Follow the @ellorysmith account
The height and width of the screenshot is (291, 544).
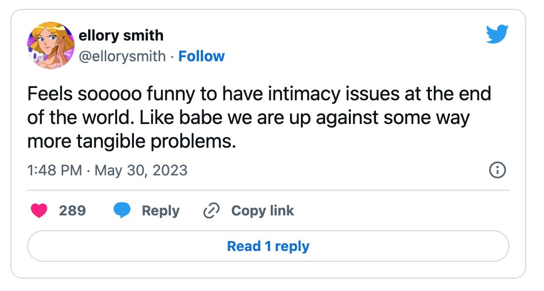pos(202,56)
